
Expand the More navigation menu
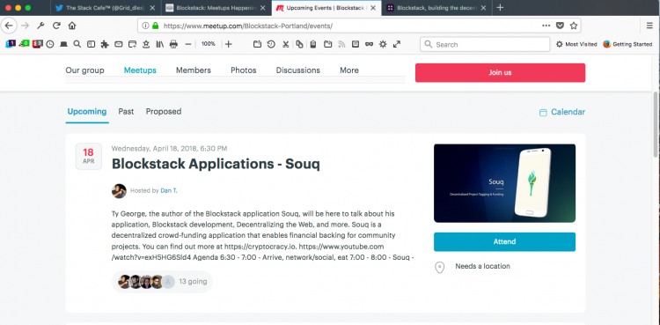[x=349, y=70]
